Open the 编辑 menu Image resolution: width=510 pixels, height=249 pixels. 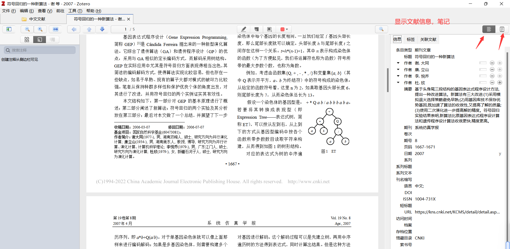click(27, 11)
